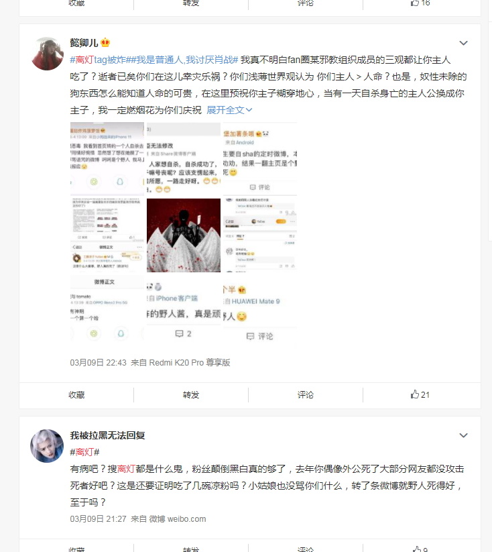The image size is (492, 552).
Task: Click username 我被拉黑无法回复
Action: 107,435
